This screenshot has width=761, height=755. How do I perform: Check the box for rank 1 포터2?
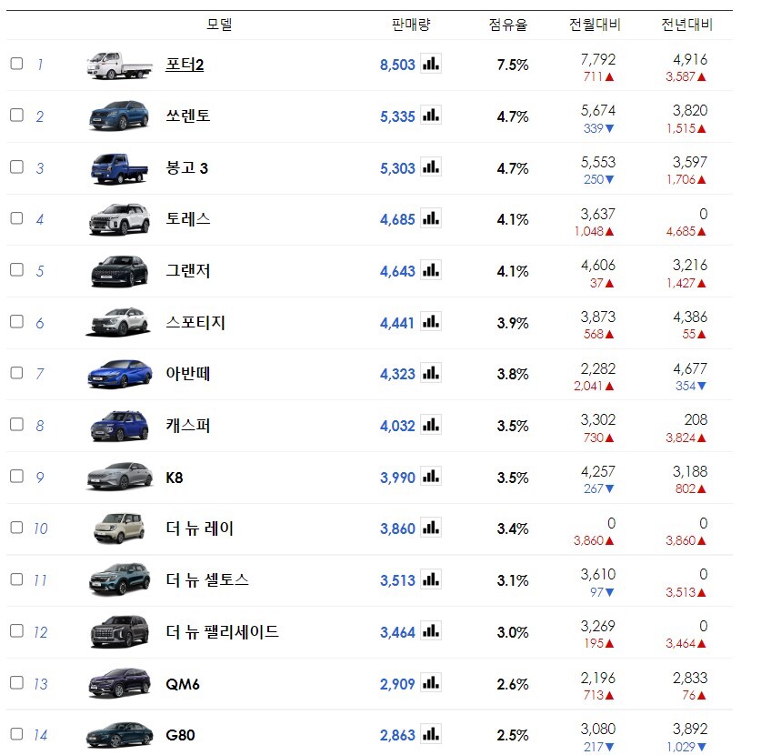(x=16, y=64)
